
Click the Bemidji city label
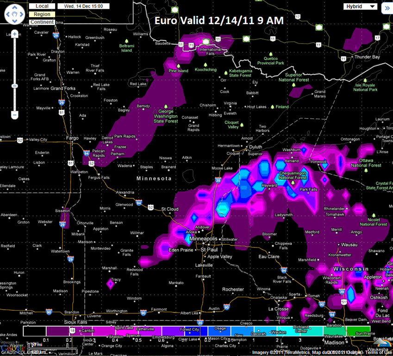(143, 106)
